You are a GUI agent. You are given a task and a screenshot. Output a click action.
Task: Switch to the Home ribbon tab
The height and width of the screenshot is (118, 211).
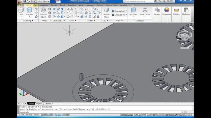pos(28,5)
